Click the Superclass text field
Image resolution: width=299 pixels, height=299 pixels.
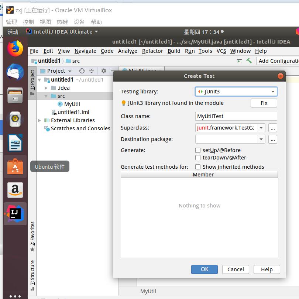point(226,128)
